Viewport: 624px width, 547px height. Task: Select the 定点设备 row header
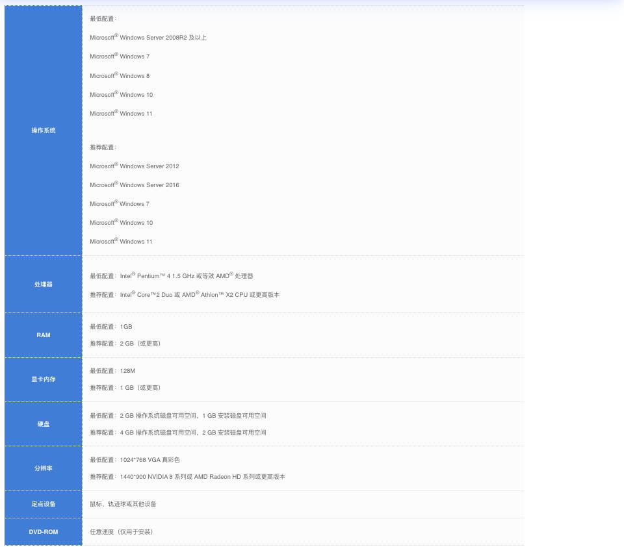(44, 504)
